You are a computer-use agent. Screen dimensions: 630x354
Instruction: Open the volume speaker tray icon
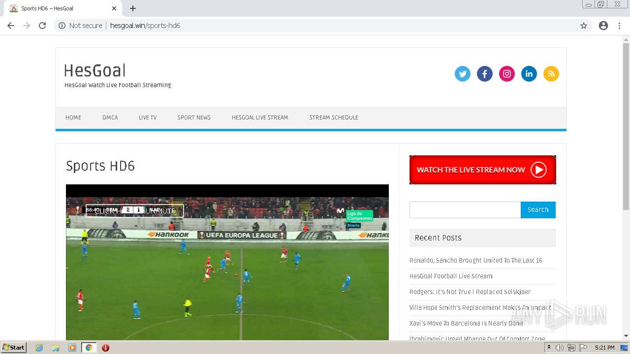coord(560,348)
